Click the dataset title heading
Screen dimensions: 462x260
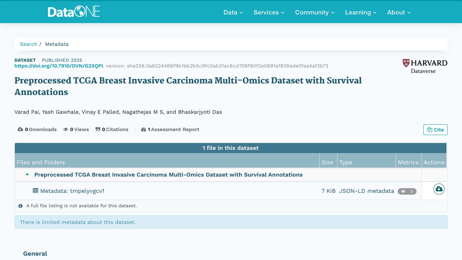click(188, 86)
